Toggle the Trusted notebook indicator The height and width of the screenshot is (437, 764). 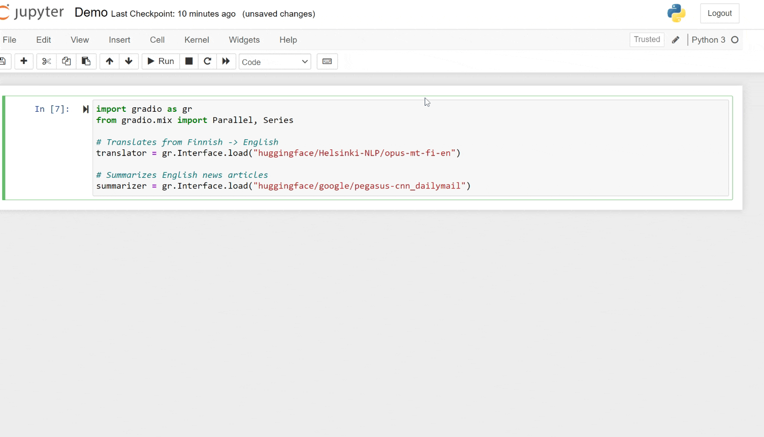click(647, 40)
